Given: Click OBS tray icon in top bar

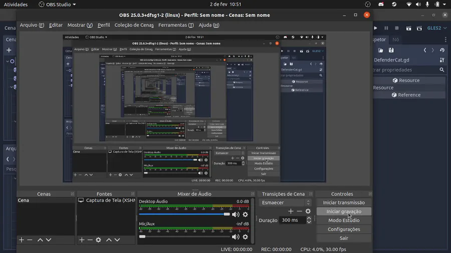Looking at the screenshot, I should point(368,4).
